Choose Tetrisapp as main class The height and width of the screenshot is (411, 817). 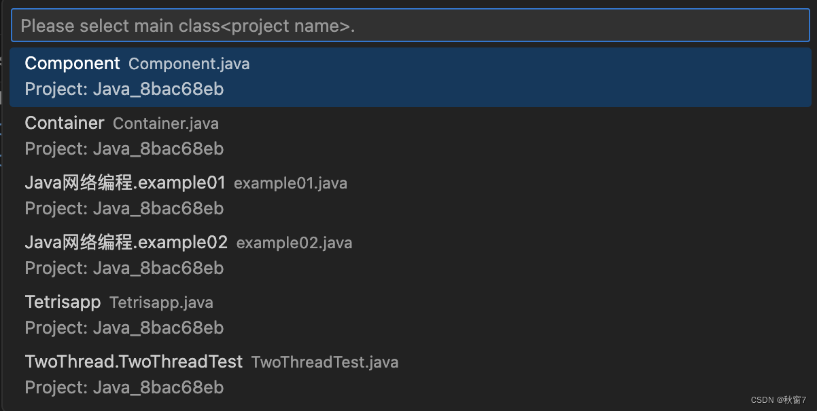pos(63,302)
